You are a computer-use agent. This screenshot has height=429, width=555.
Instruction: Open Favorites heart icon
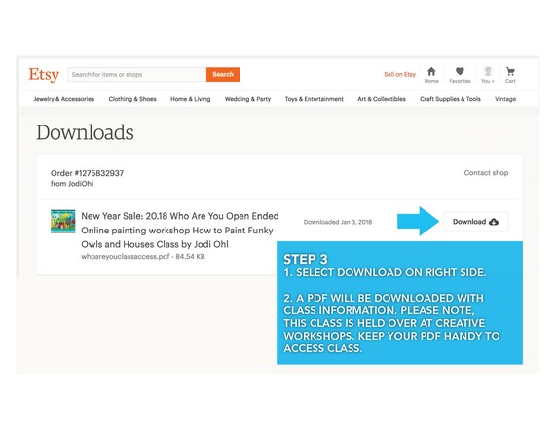(460, 71)
